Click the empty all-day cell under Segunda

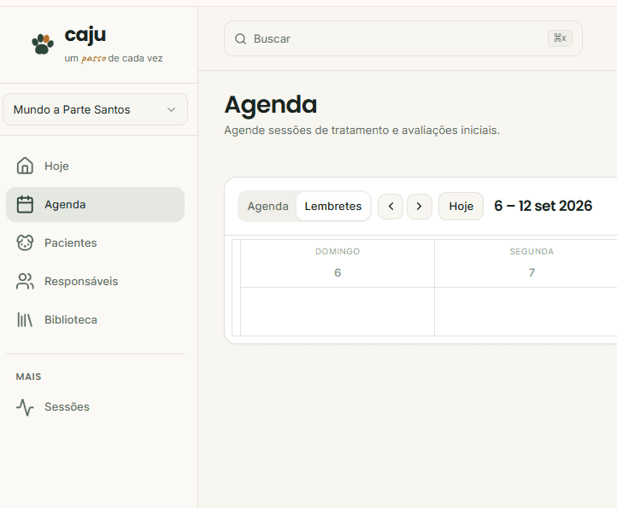(526, 312)
